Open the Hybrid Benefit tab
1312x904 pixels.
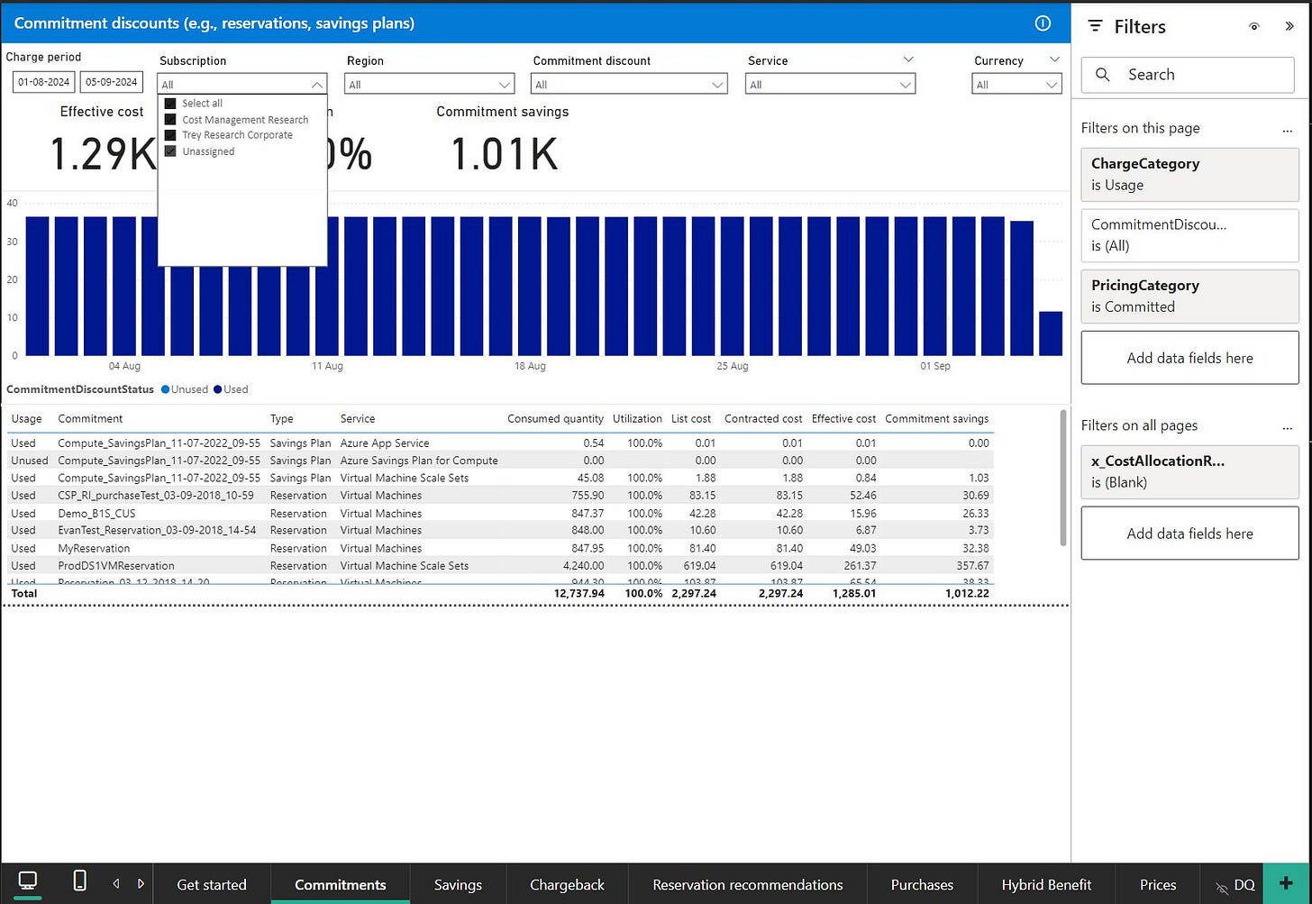pyautogui.click(x=1046, y=884)
